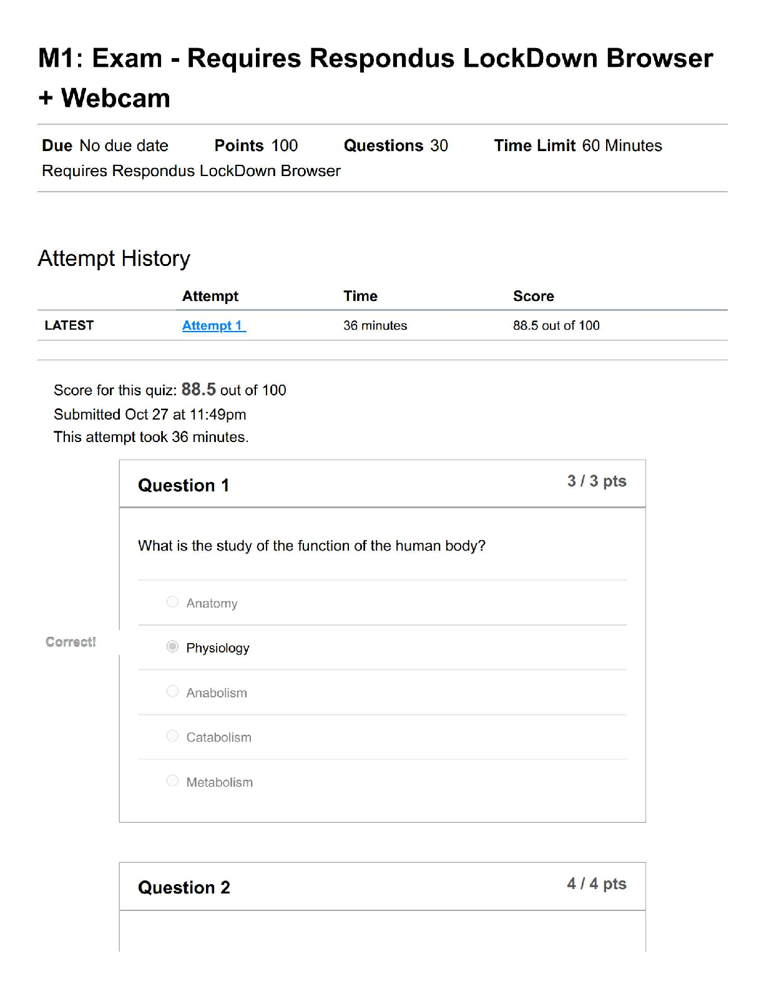Viewport: 764px width, 989px height.
Task: Select the Anatomy radio button
Action: (x=172, y=602)
